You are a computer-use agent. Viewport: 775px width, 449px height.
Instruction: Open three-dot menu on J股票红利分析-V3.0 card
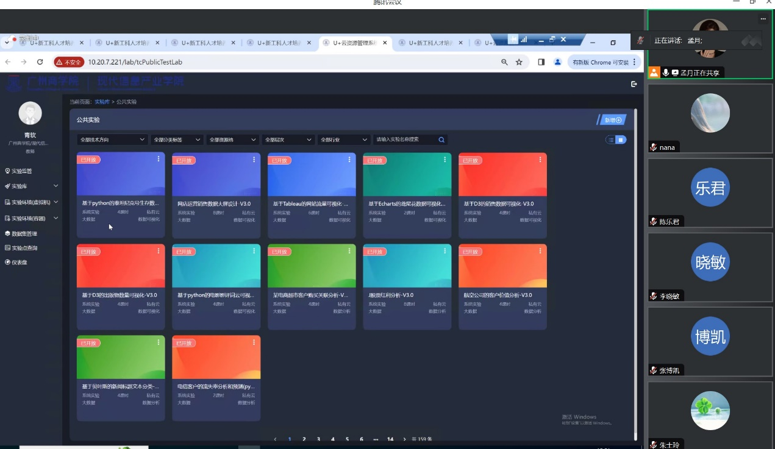click(445, 250)
